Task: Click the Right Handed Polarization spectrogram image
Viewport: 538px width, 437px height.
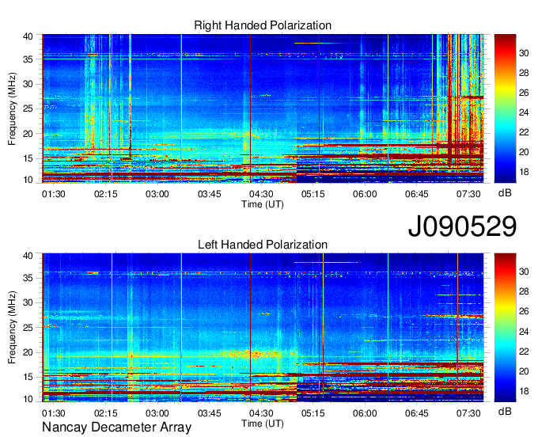Action: 263,108
